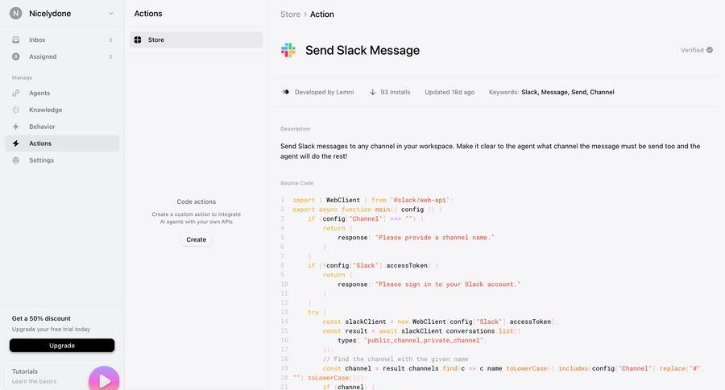Click the installs download arrow icon
725x390 pixels.
(372, 92)
